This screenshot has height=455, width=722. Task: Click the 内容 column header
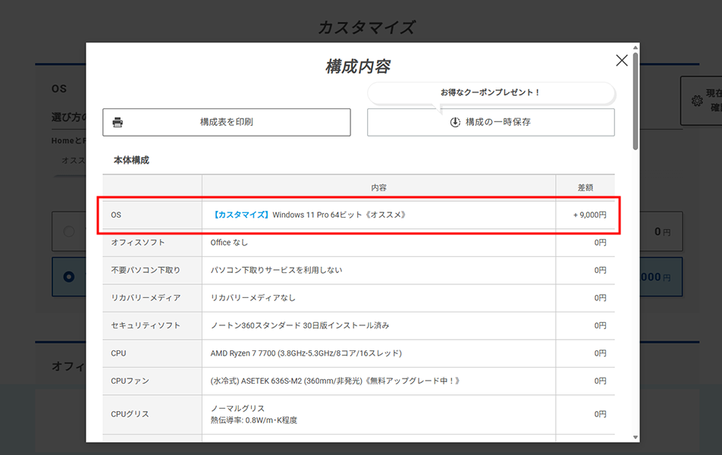point(378,187)
